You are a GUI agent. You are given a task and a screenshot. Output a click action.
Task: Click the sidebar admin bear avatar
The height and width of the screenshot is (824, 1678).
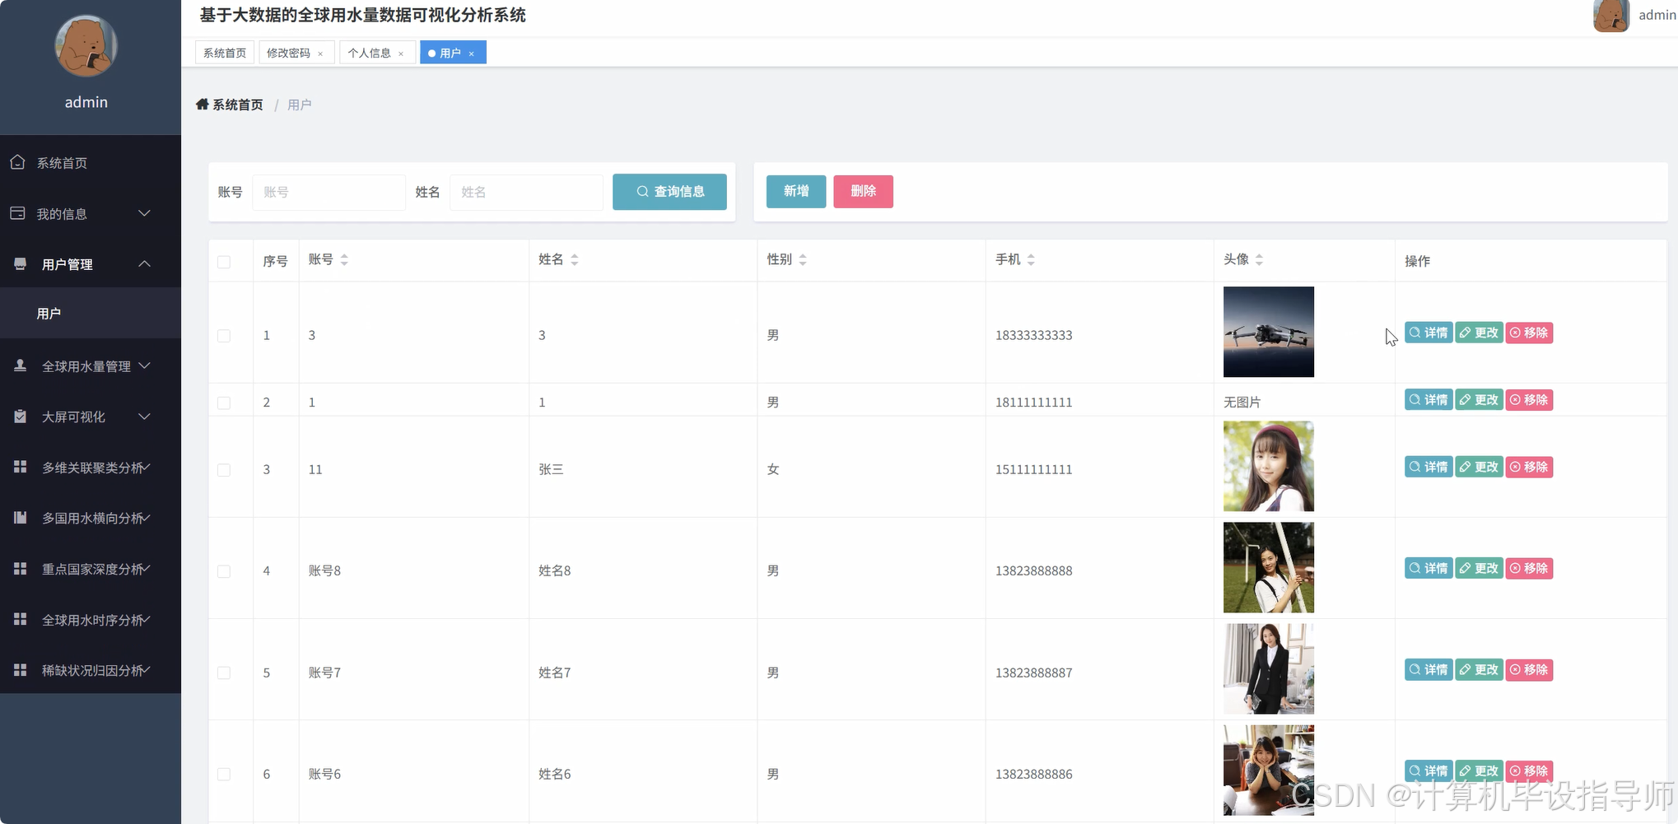pos(86,46)
